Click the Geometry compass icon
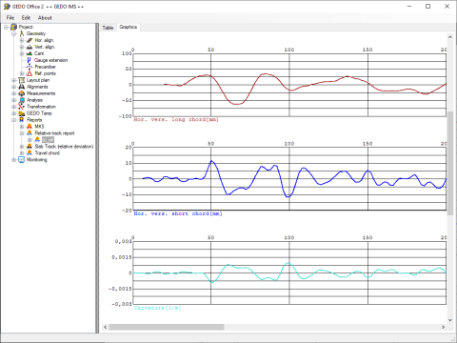 tap(22, 33)
